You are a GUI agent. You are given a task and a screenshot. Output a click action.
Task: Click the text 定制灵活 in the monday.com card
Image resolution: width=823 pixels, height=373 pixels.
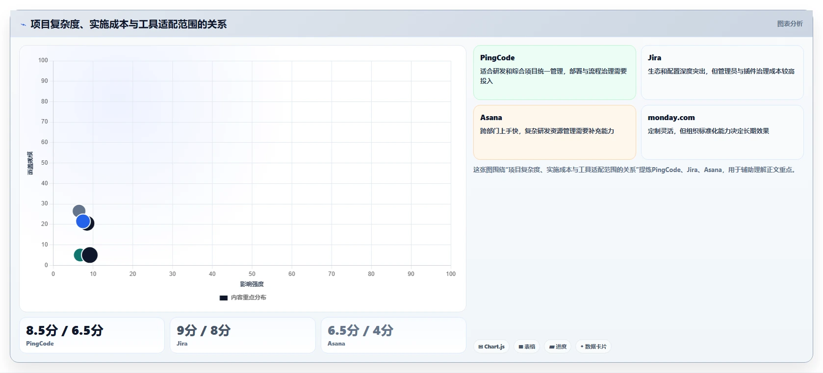coord(661,131)
